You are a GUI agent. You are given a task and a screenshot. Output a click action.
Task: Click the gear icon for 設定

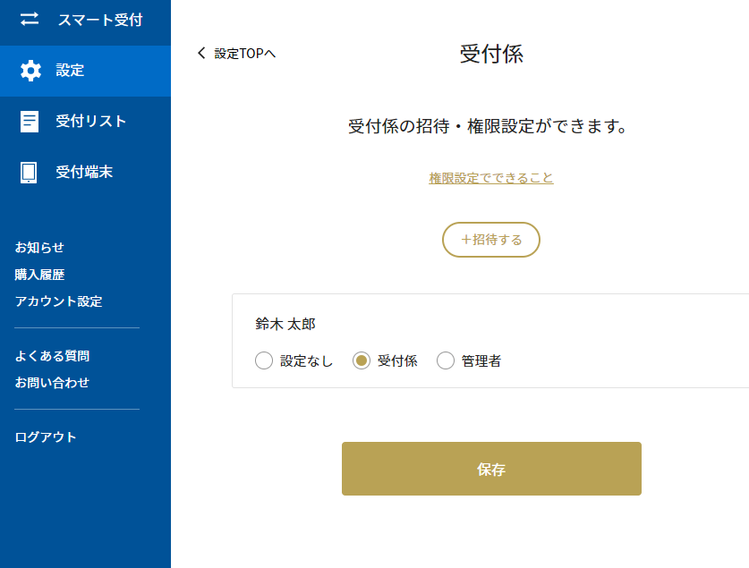[x=30, y=71]
